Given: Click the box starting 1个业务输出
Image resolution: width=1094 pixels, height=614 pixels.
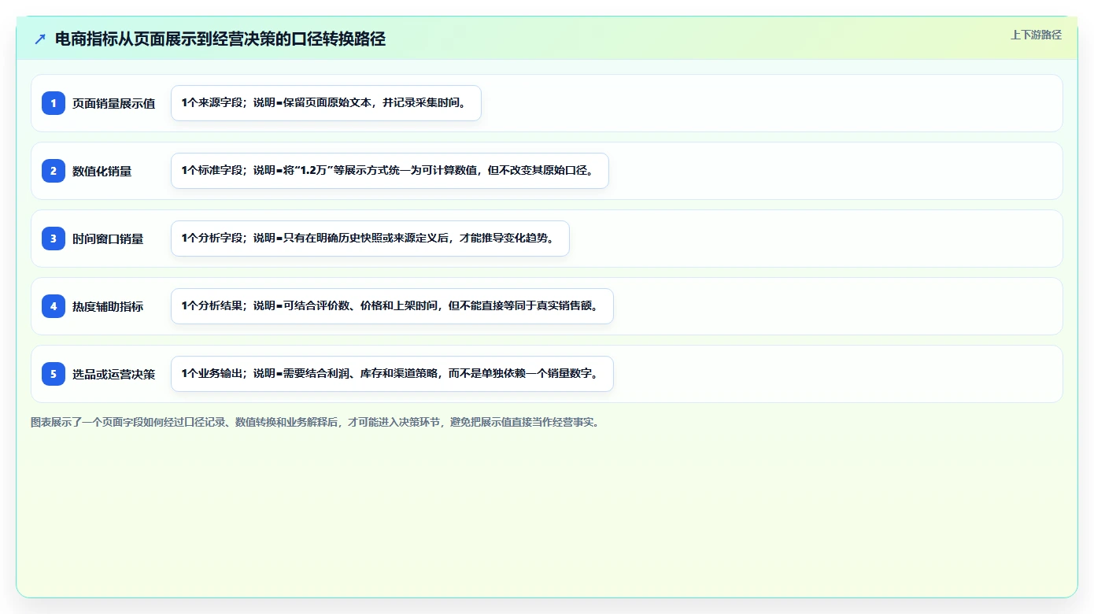Looking at the screenshot, I should click(x=392, y=374).
